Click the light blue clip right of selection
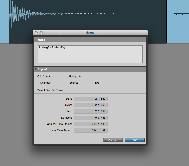Image resolution: width=189 pixels, height=166 pixels. click(178, 21)
